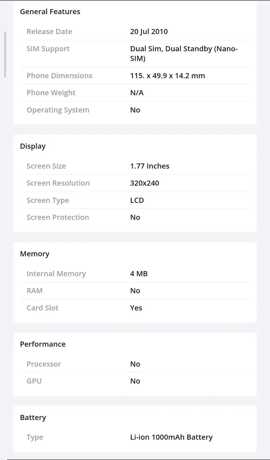Click the Screen Type label
The image size is (270, 460).
tap(48, 201)
